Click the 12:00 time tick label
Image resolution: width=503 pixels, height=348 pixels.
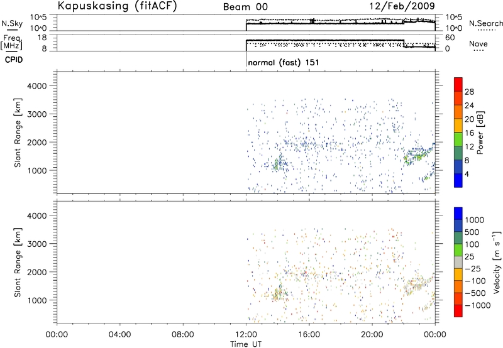(x=246, y=335)
